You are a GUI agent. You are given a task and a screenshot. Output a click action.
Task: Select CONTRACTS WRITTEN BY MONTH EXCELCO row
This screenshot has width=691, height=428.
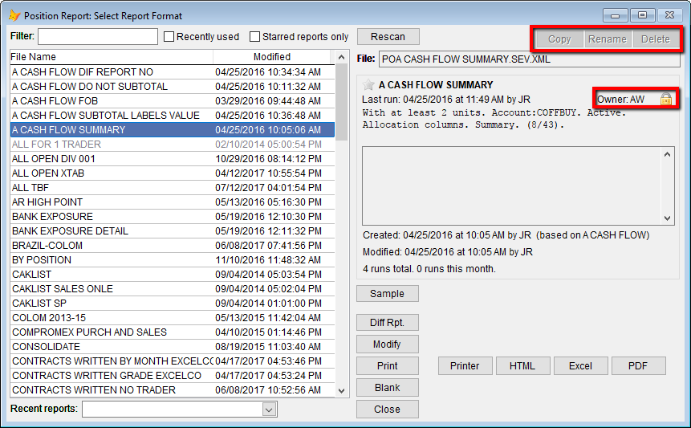point(173,361)
